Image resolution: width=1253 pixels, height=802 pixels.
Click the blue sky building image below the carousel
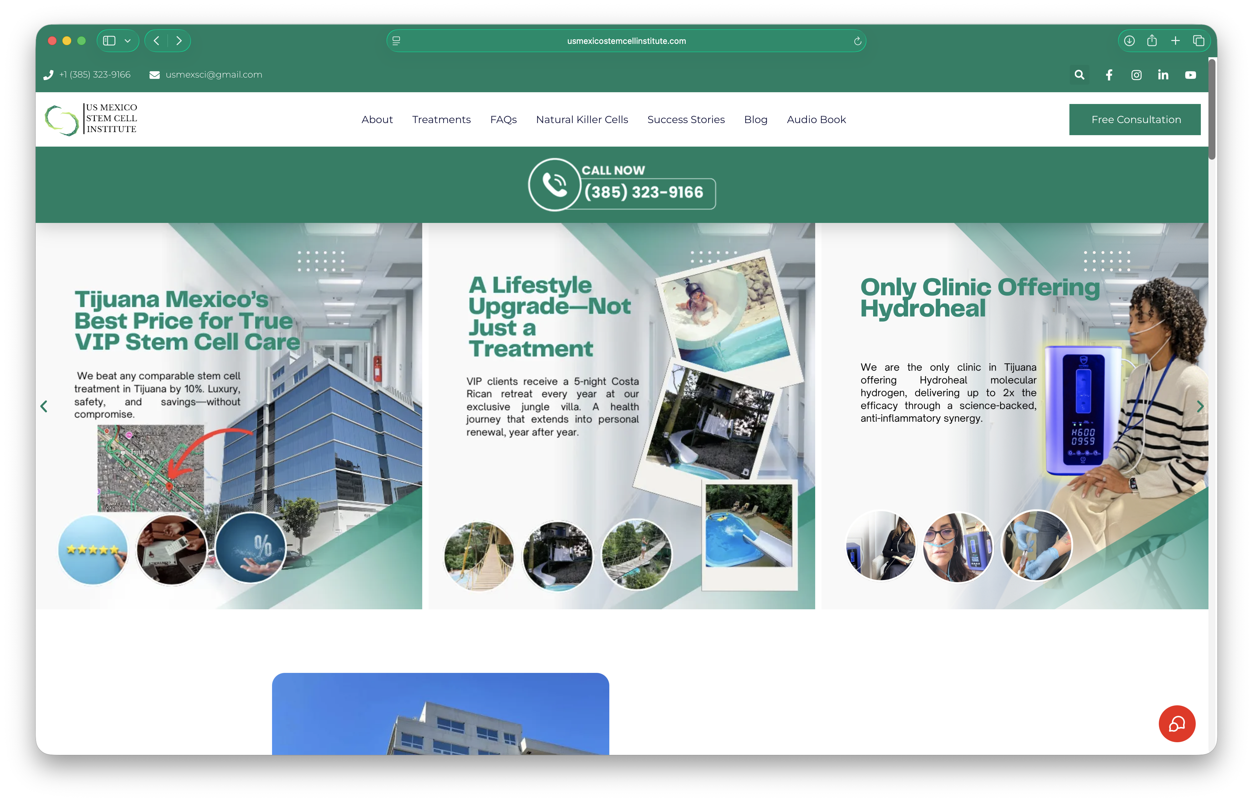point(440,714)
